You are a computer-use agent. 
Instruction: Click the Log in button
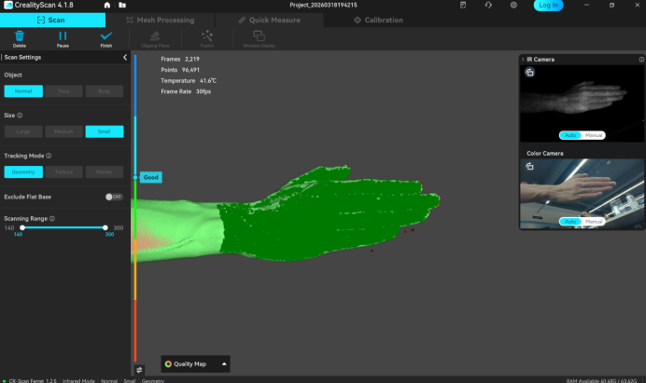548,6
